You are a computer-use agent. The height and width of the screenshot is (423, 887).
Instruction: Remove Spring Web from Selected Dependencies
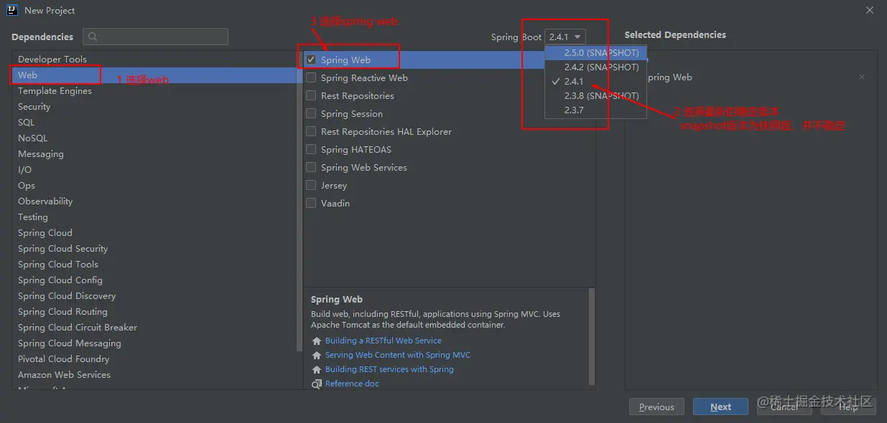pos(862,77)
